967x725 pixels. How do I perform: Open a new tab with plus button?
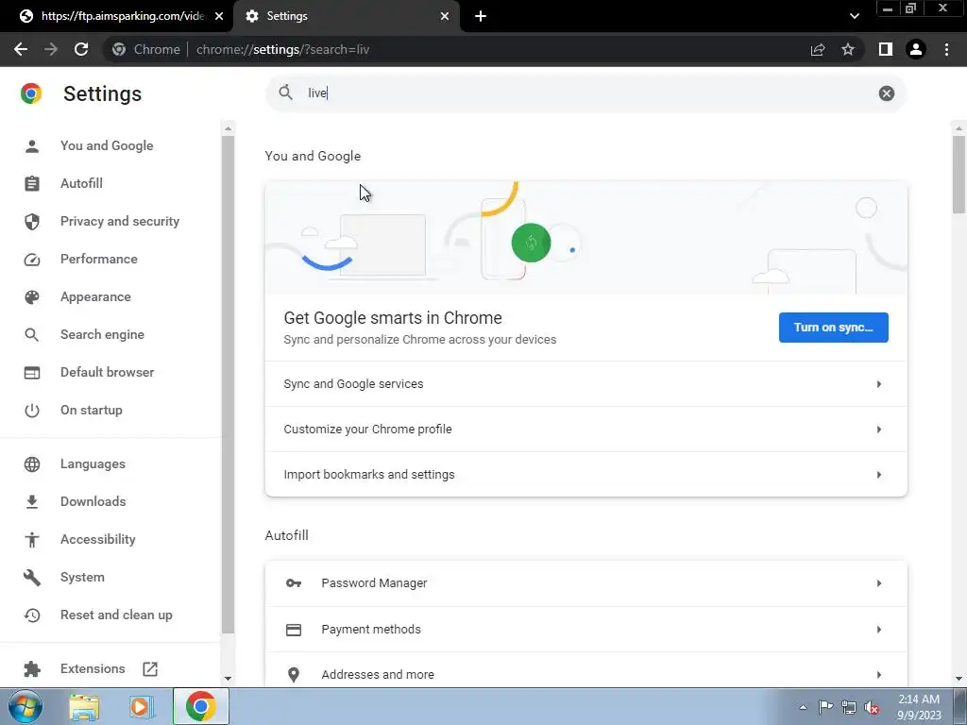click(x=481, y=16)
